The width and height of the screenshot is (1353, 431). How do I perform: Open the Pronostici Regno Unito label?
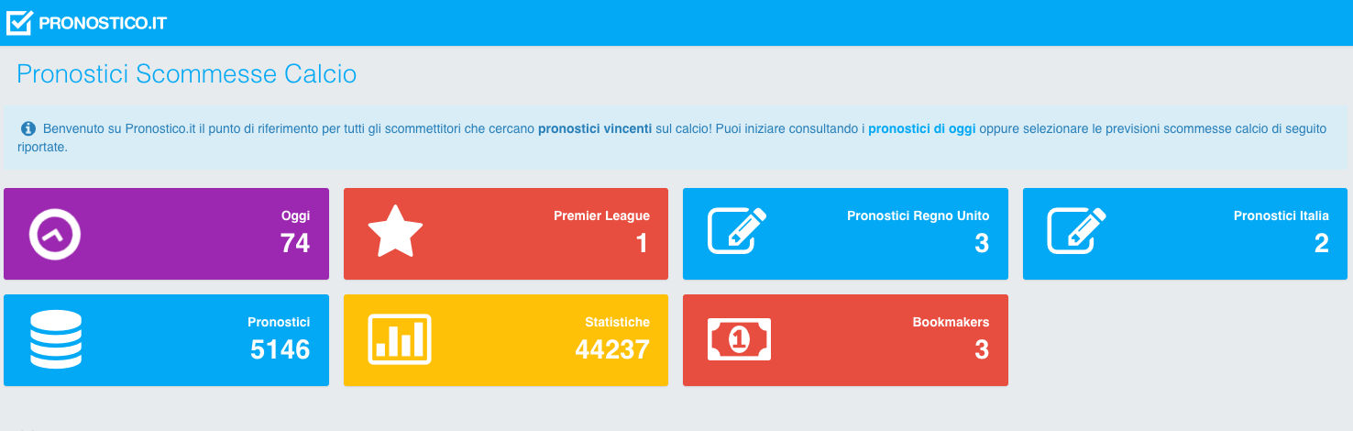coord(918,216)
